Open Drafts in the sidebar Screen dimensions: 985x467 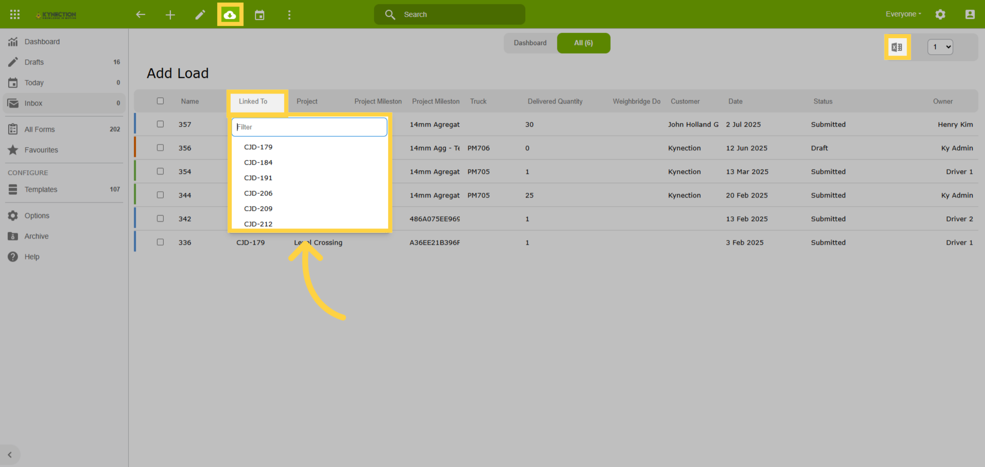click(x=64, y=62)
